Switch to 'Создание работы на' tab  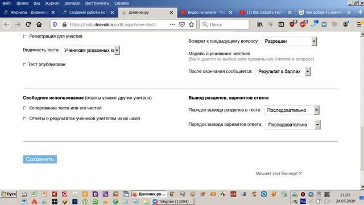click(88, 13)
